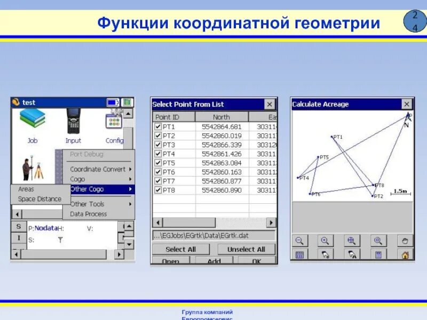
Task: Click left arrow of point list scrollbar
Action: (157, 222)
